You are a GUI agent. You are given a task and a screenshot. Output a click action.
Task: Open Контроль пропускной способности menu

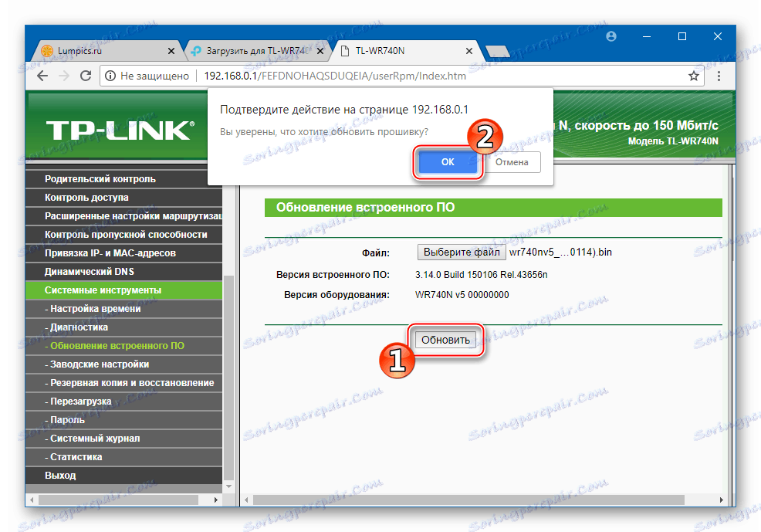pos(123,235)
